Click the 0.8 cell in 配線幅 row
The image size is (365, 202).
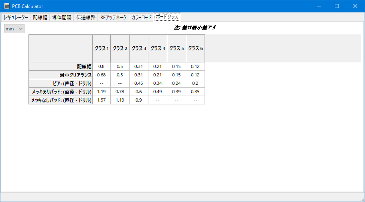[101, 66]
